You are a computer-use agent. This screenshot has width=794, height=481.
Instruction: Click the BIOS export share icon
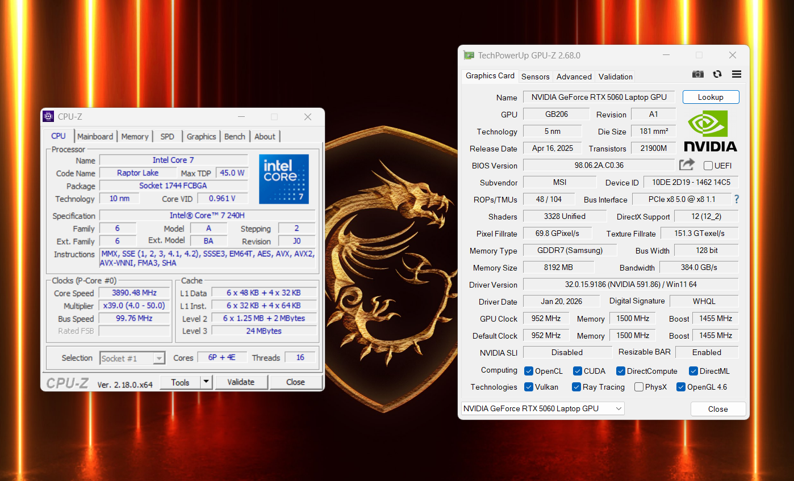(687, 164)
